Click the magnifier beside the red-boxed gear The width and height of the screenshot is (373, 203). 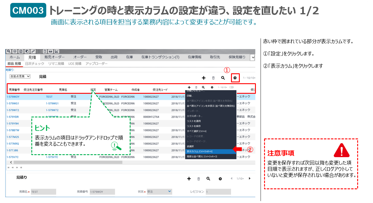pyautogui.click(x=223, y=78)
